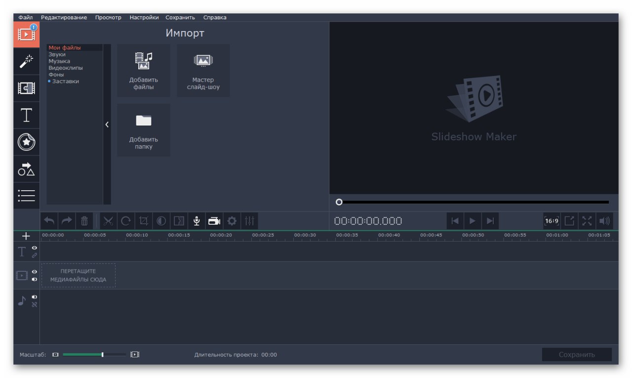Open the Titles text tab

tap(27, 115)
